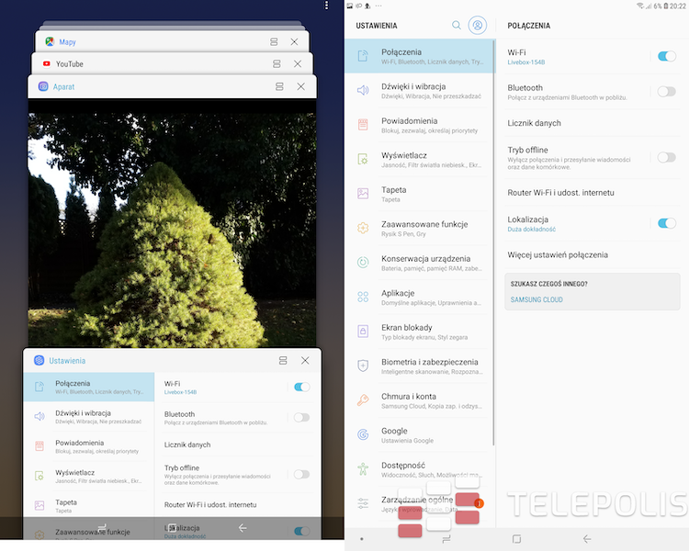Tap the split-screen icon on the Aparat card
Screen dimensions: 689x551
point(280,86)
